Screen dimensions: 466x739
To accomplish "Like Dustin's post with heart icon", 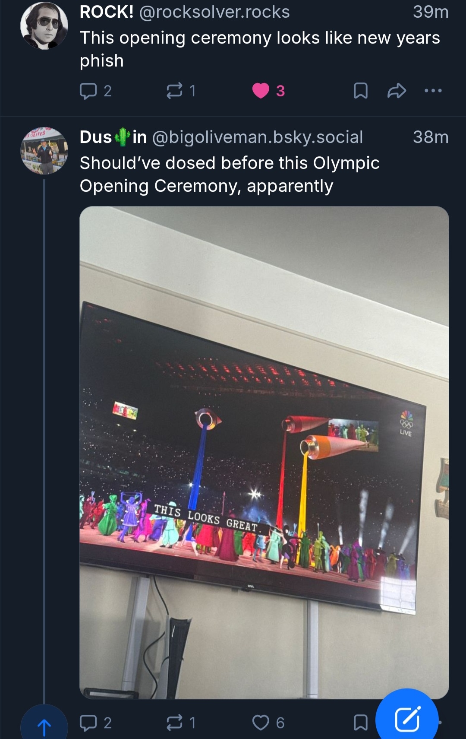I will pyautogui.click(x=261, y=723).
